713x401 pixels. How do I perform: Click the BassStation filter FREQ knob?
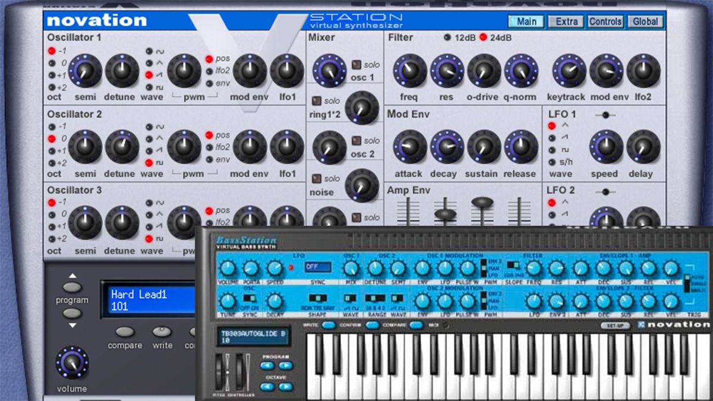click(534, 269)
